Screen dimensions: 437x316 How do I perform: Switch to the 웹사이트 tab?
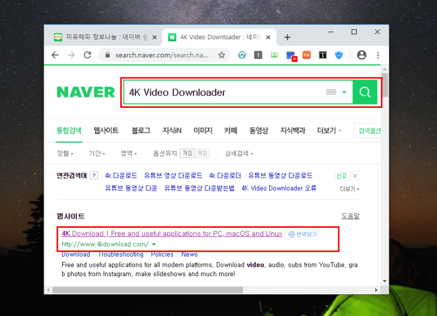(106, 130)
